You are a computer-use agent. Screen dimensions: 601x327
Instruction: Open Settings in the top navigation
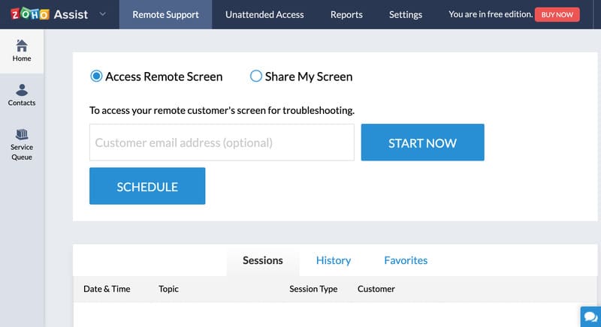tap(406, 14)
